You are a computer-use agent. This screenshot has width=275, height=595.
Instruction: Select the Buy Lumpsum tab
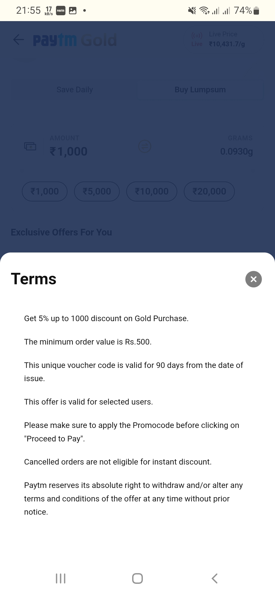(x=200, y=90)
